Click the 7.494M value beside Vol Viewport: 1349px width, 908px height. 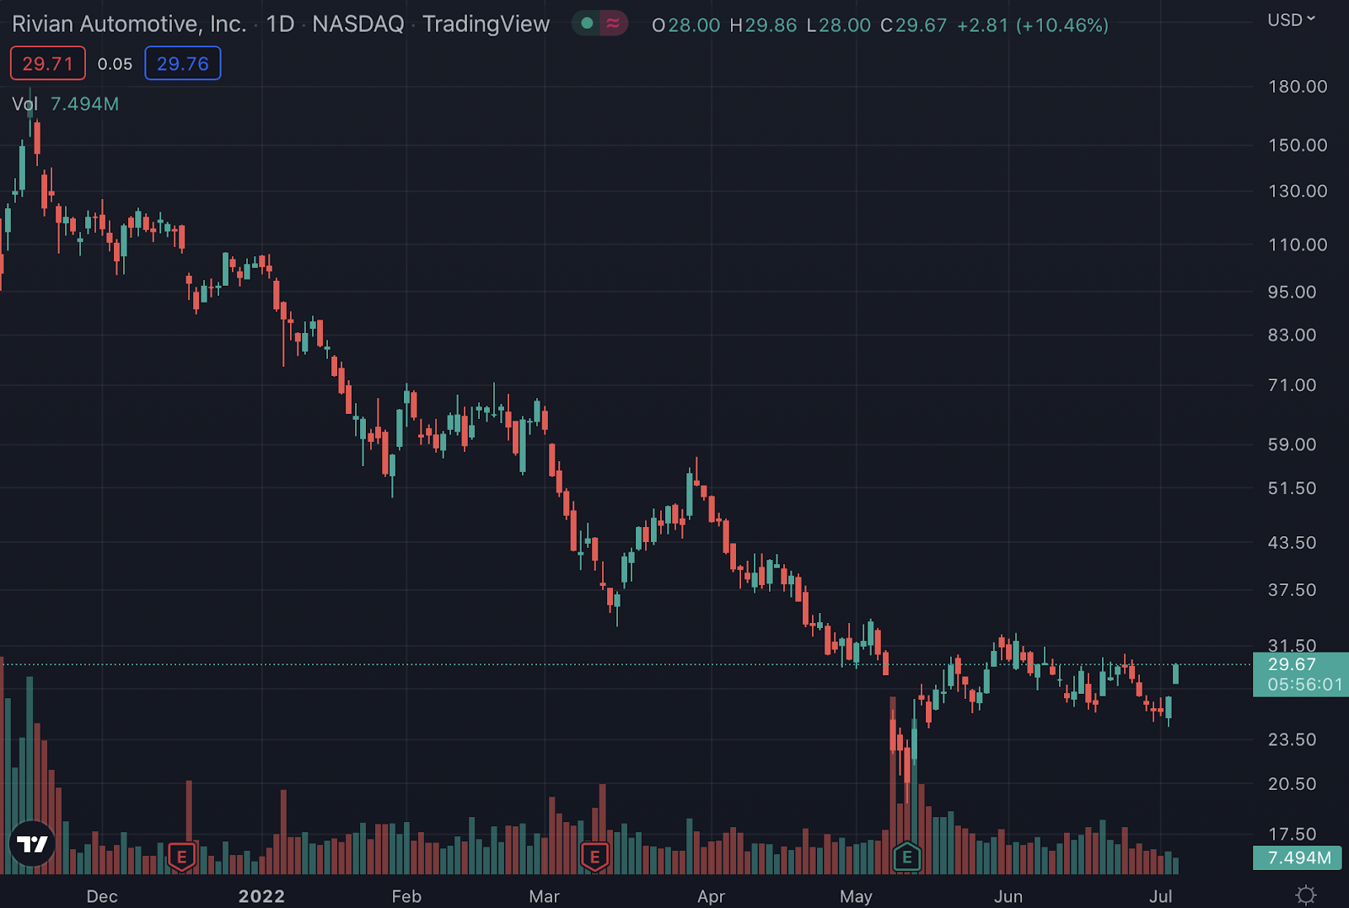84,104
